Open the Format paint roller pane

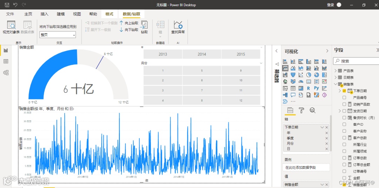(x=301, y=110)
